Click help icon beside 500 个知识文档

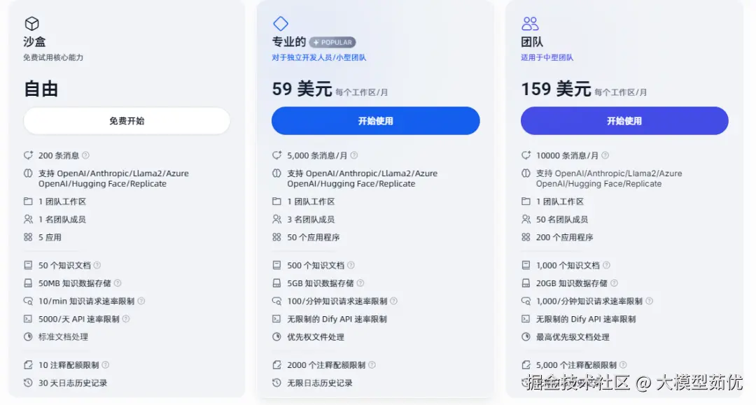click(x=351, y=266)
